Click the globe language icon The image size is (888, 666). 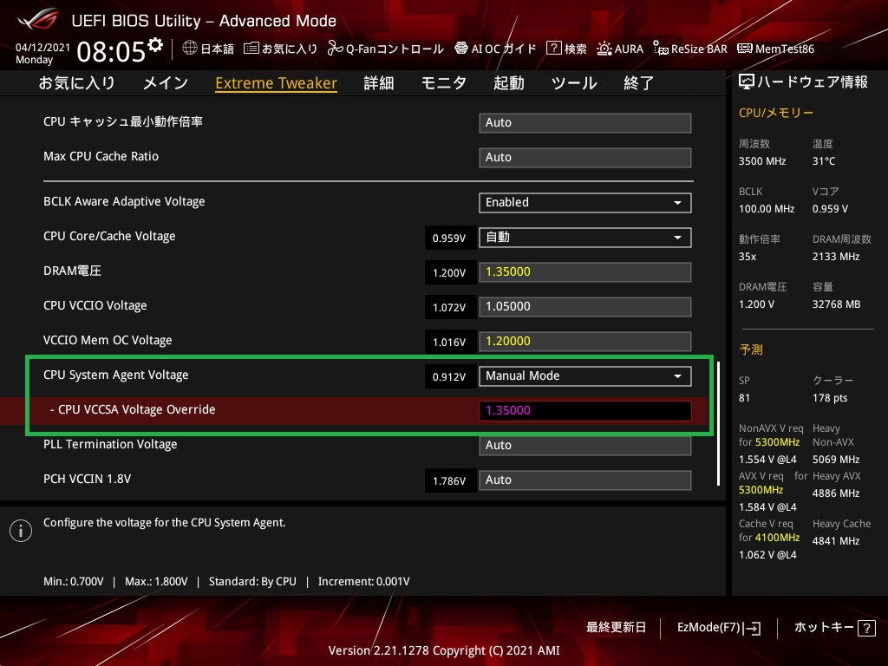click(x=190, y=49)
